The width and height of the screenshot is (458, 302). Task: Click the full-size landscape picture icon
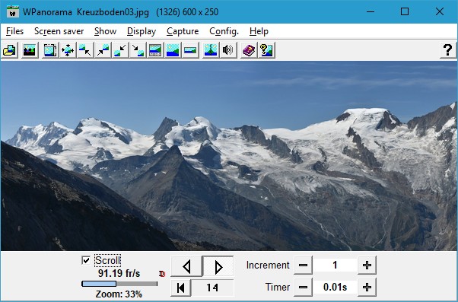pos(173,50)
